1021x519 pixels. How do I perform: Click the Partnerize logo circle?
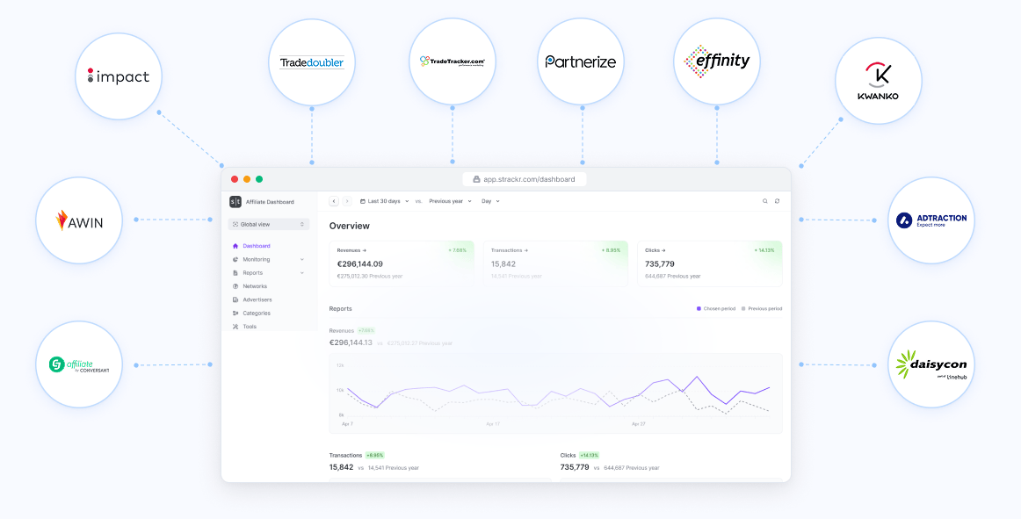point(581,61)
